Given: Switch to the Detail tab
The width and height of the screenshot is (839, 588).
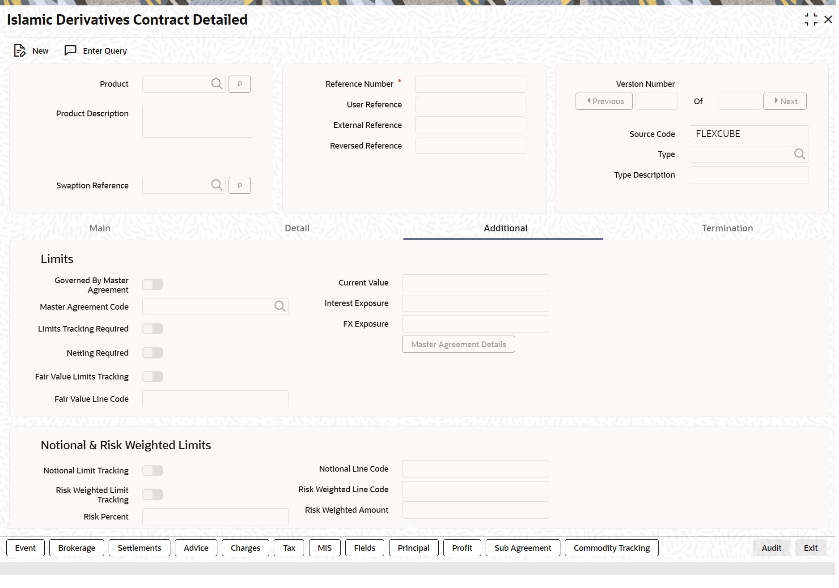Looking at the screenshot, I should [297, 228].
